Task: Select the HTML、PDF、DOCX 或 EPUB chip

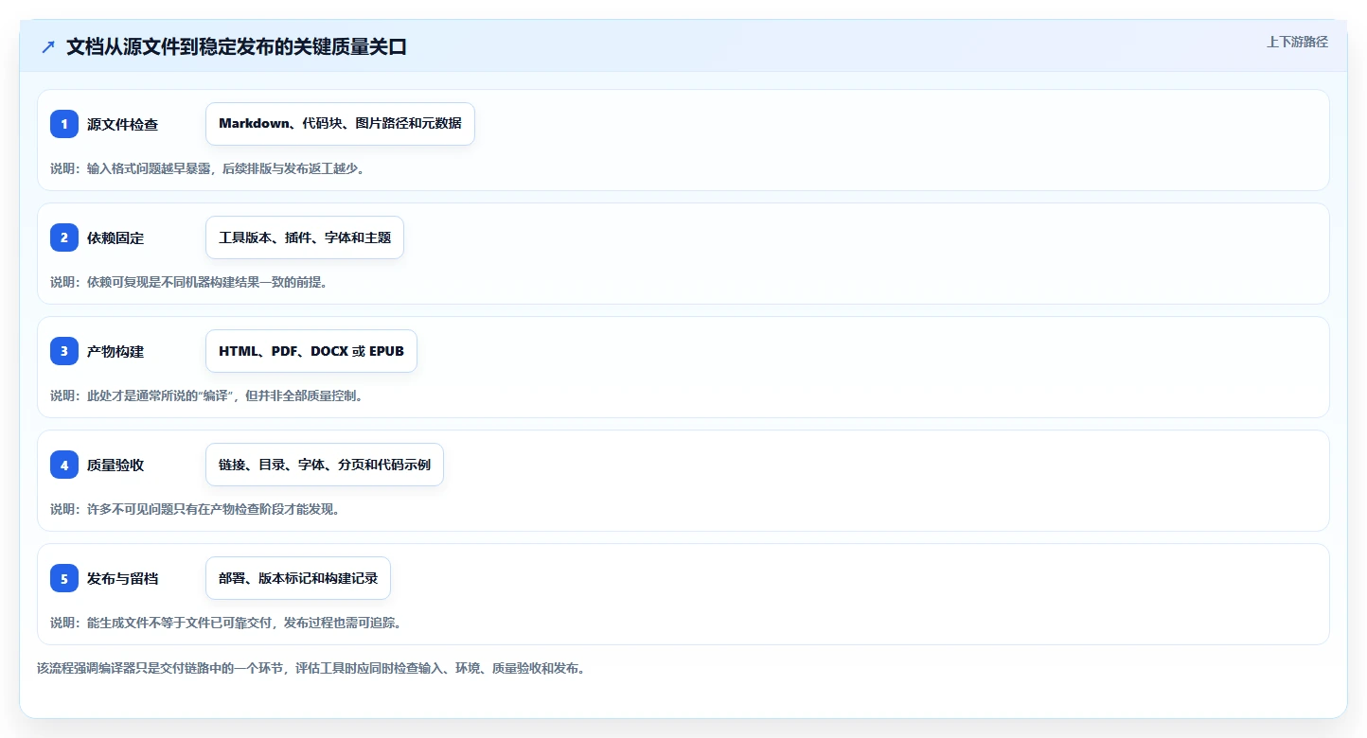Action: coord(311,351)
